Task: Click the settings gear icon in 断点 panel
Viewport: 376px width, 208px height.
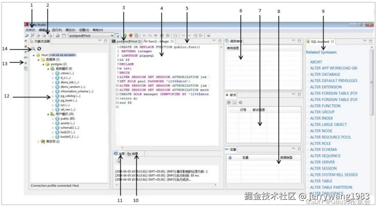Action: tap(240, 102)
